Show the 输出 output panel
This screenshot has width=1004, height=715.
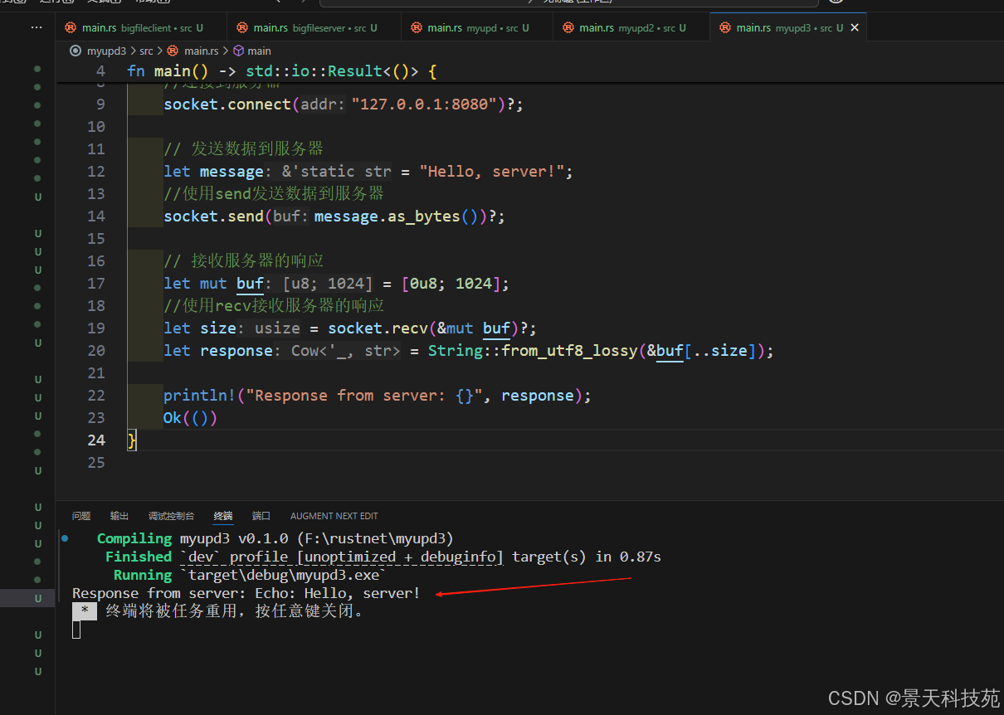[119, 516]
